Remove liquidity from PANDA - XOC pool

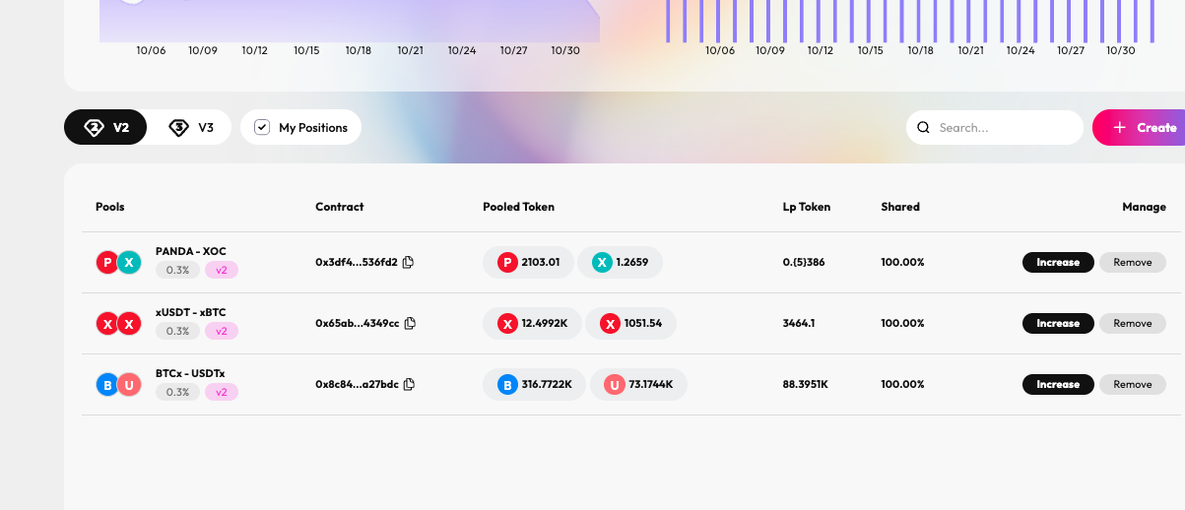1132,262
